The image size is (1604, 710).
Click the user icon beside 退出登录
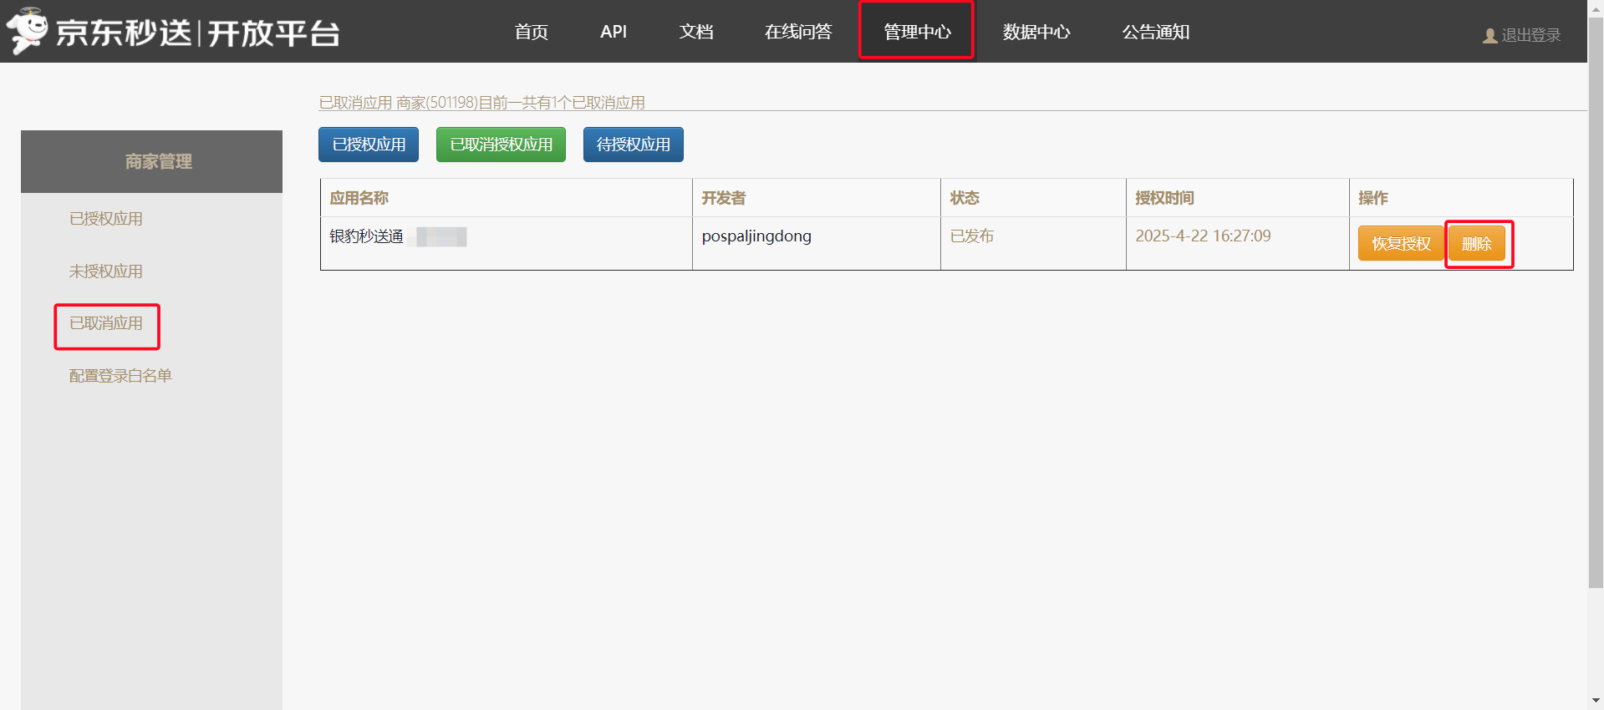click(x=1489, y=36)
